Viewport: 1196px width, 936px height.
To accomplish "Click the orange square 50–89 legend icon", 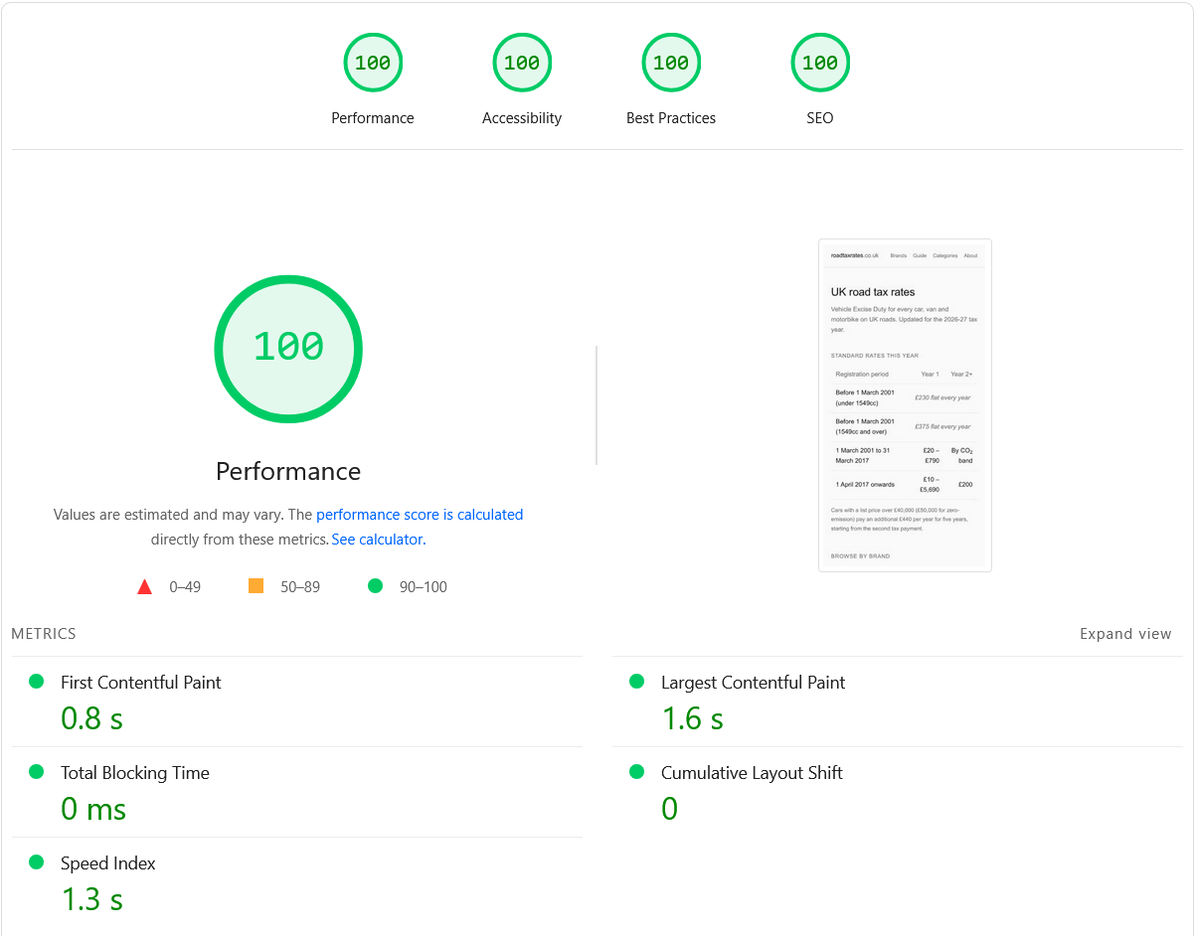I will 256,586.
